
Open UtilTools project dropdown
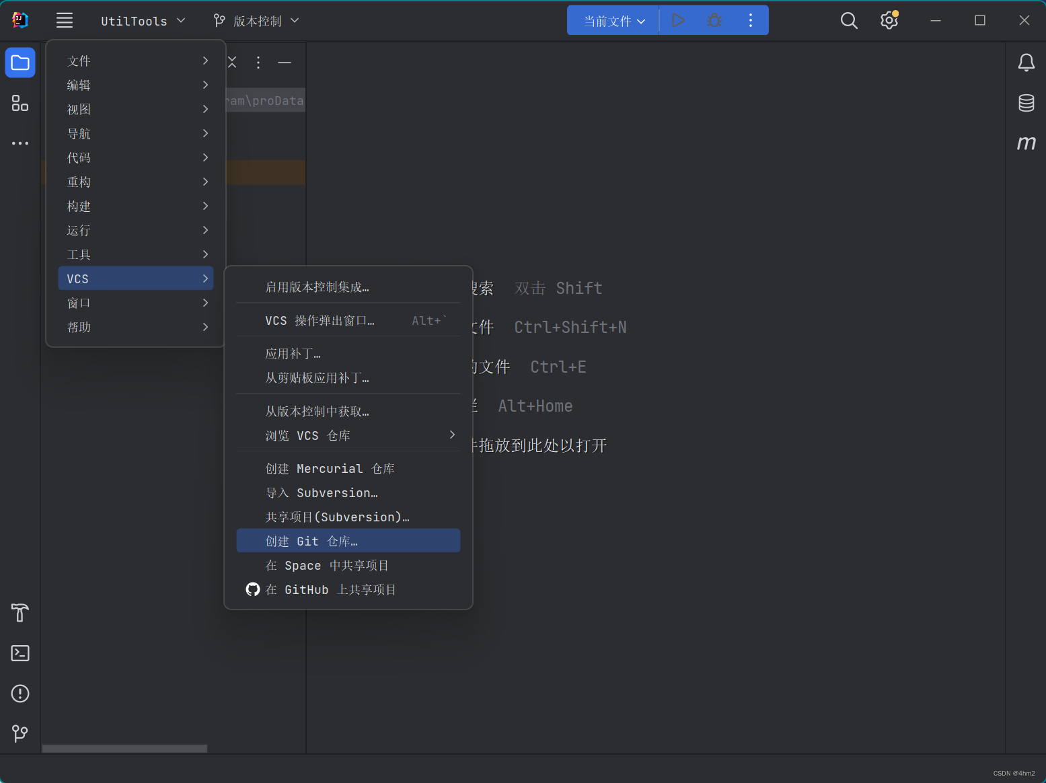(x=143, y=21)
